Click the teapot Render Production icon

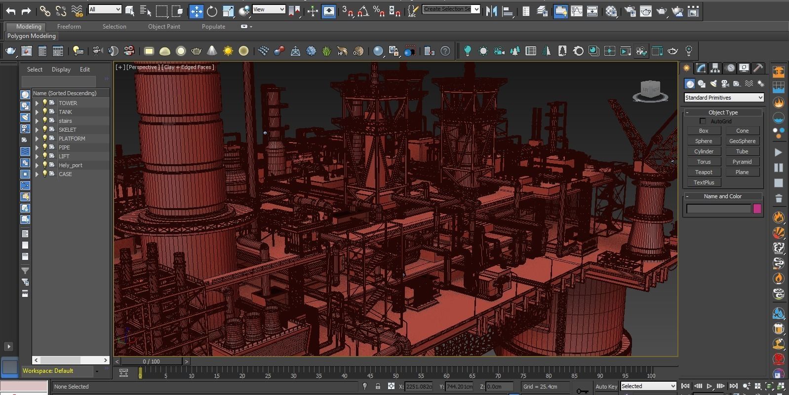(x=662, y=11)
